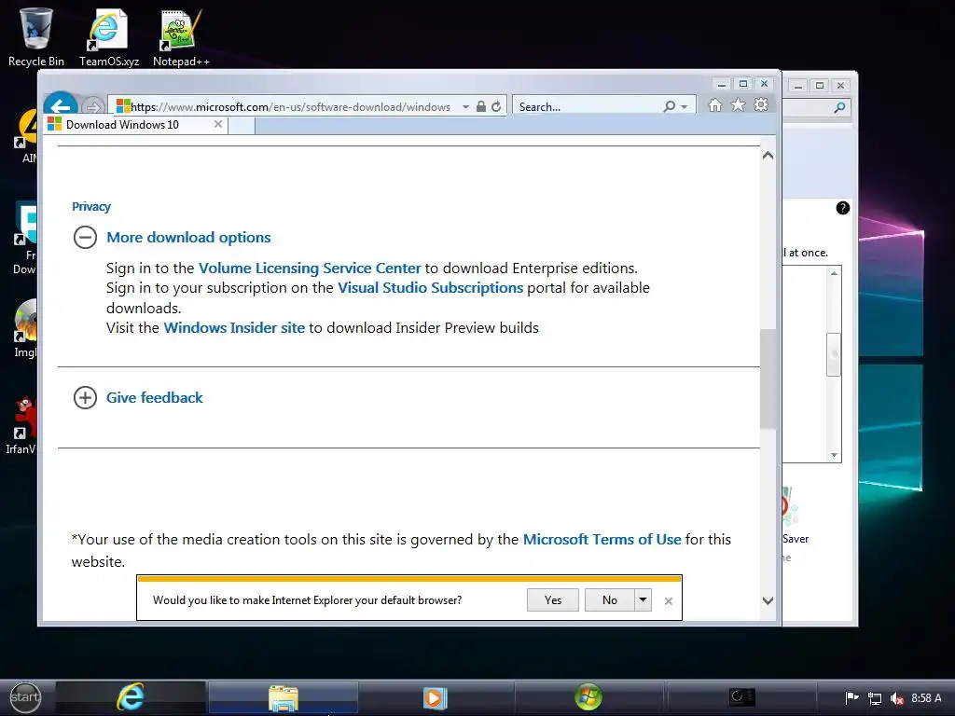
Task: Click the Windows logo taskbar icon
Action: pos(588,697)
